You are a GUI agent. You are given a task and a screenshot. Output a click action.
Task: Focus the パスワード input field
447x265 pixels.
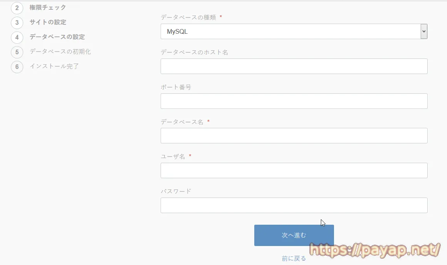(x=294, y=205)
